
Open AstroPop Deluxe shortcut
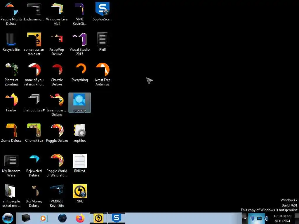pos(57,44)
